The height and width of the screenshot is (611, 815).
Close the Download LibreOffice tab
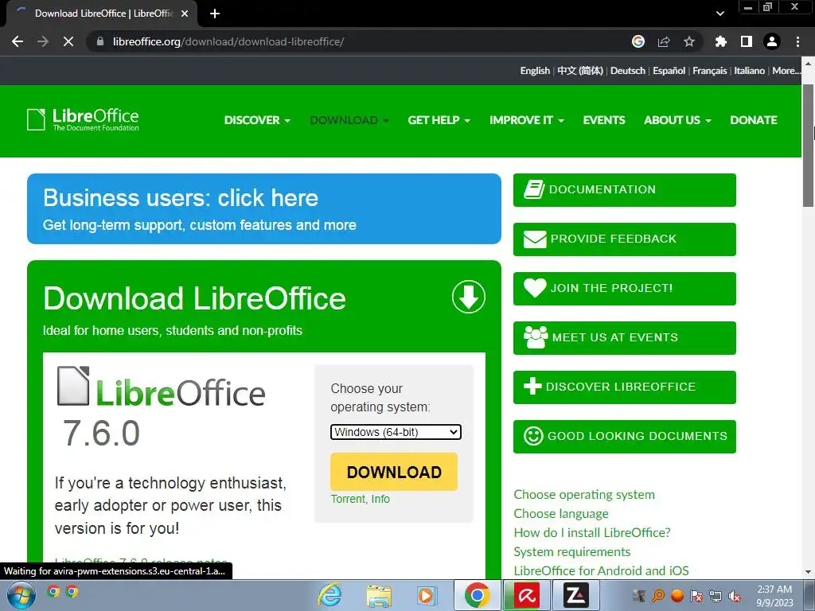185,14
